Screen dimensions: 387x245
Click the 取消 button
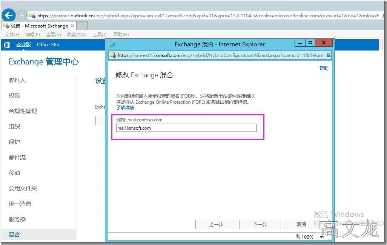(x=301, y=224)
